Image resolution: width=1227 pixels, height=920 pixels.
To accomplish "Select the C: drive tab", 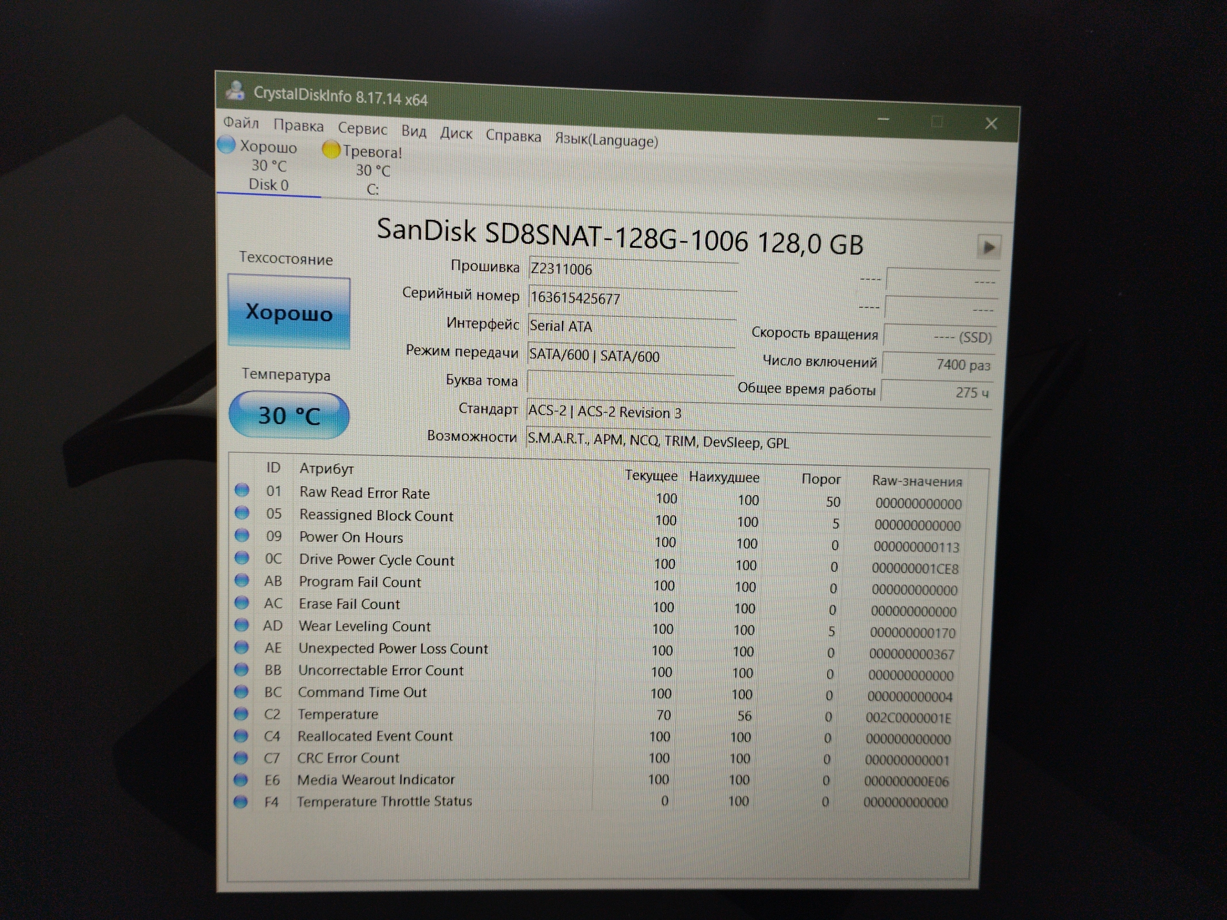I will coord(372,170).
